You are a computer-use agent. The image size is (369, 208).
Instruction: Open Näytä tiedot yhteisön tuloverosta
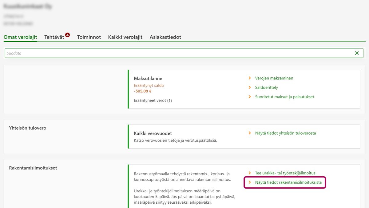285,133
